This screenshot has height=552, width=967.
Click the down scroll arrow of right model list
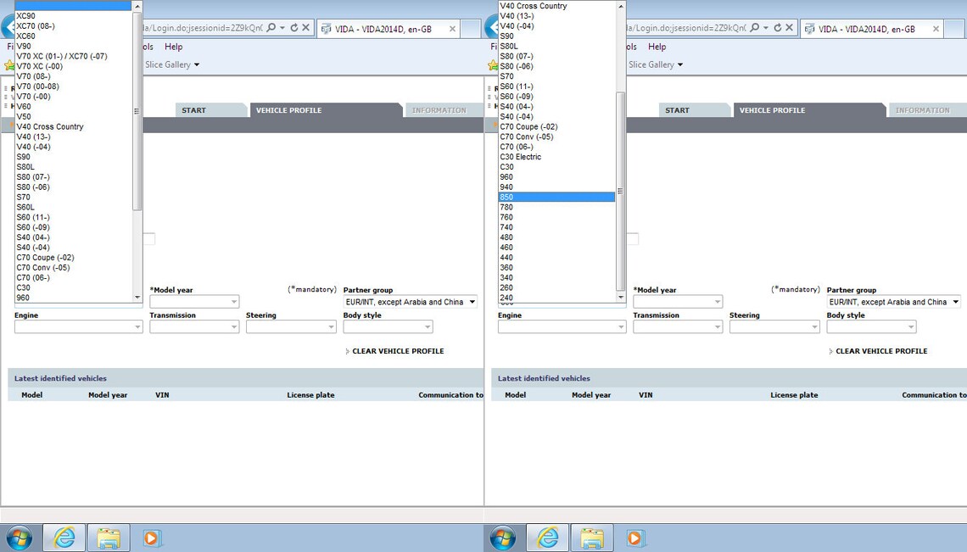tap(620, 298)
